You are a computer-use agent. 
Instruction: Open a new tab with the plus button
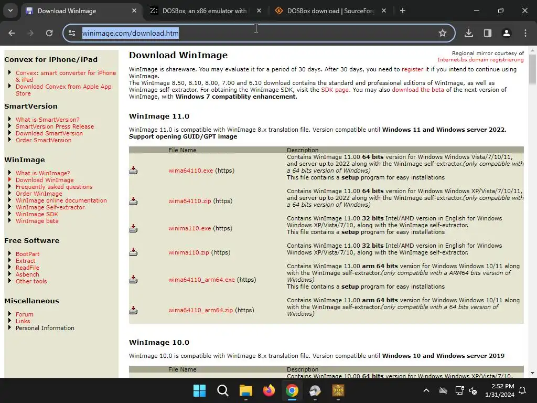403,11
